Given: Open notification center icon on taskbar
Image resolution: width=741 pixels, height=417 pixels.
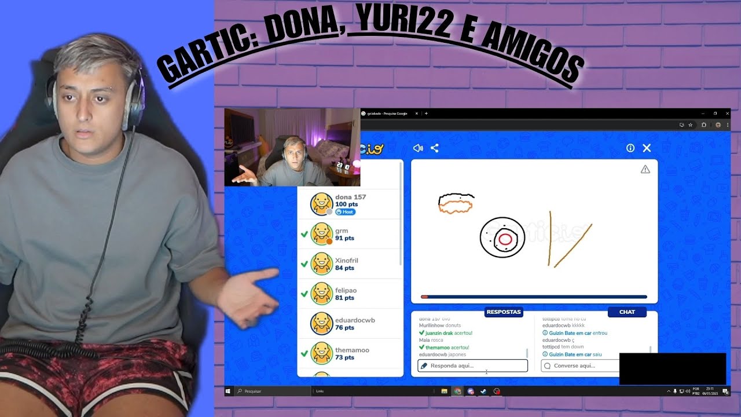Looking at the screenshot, I should [x=725, y=392].
